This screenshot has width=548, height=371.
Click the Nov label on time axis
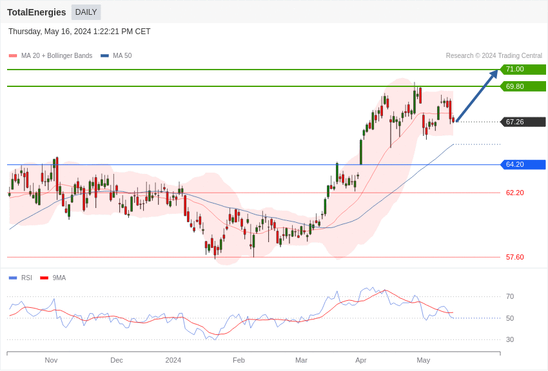coord(51,360)
